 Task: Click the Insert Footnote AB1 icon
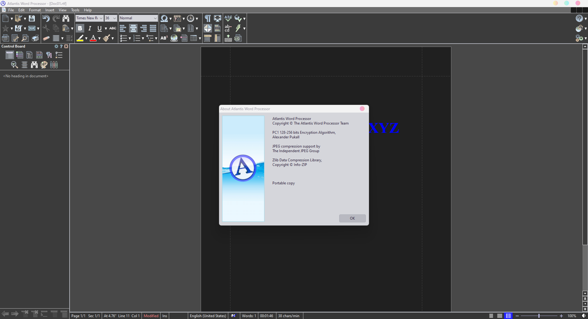[164, 38]
